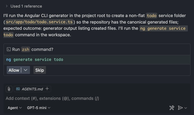Image resolution: width=194 pixels, height=115 pixels.
Task: Open the GPT-5 mini model picker
Action: tap(39, 108)
